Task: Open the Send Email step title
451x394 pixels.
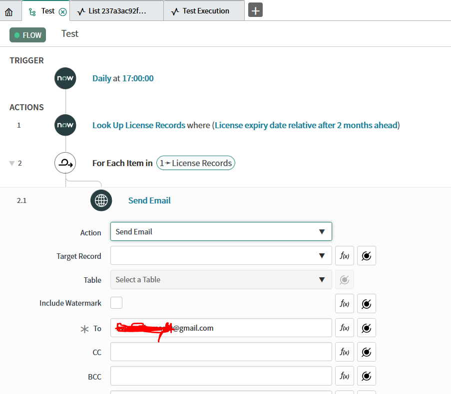Action: [149, 200]
